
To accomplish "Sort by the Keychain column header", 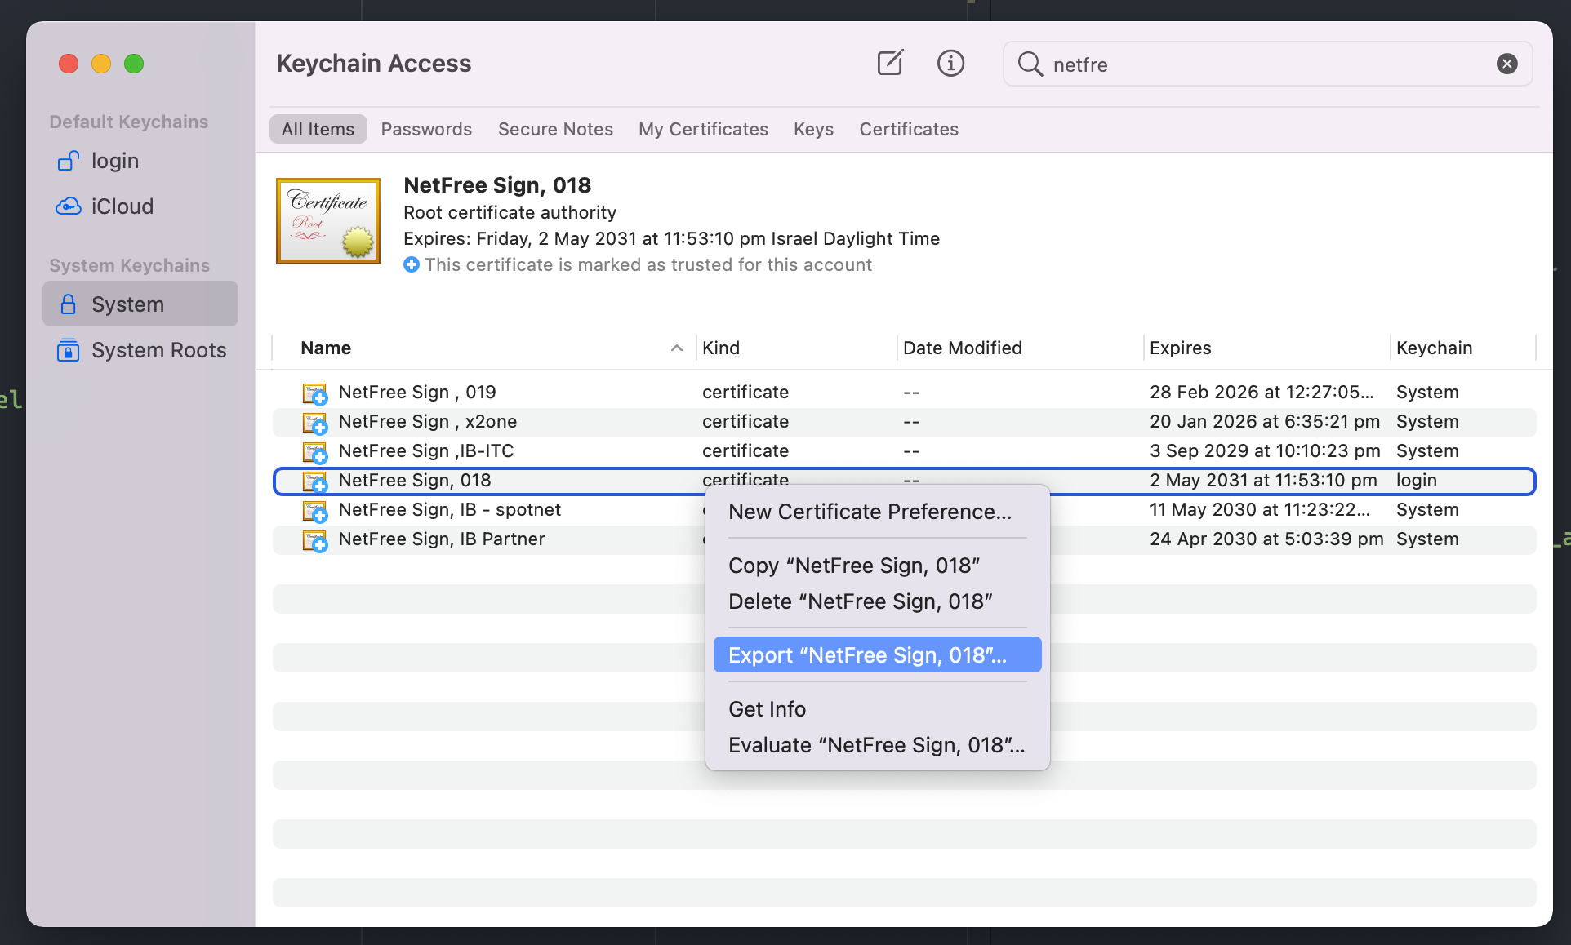I will click(x=1435, y=348).
